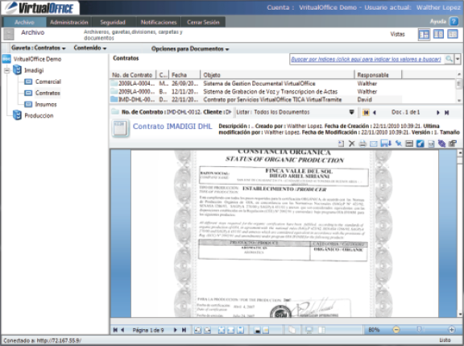Image resolution: width=464 pixels, height=346 pixels.
Task: Print the document with printer icon
Action: (362, 144)
